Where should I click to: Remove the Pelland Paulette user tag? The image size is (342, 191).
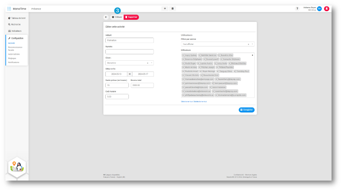click(x=217, y=67)
